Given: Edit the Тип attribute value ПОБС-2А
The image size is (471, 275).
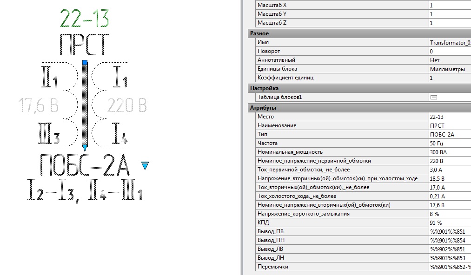Looking at the screenshot, I should click(x=449, y=134).
